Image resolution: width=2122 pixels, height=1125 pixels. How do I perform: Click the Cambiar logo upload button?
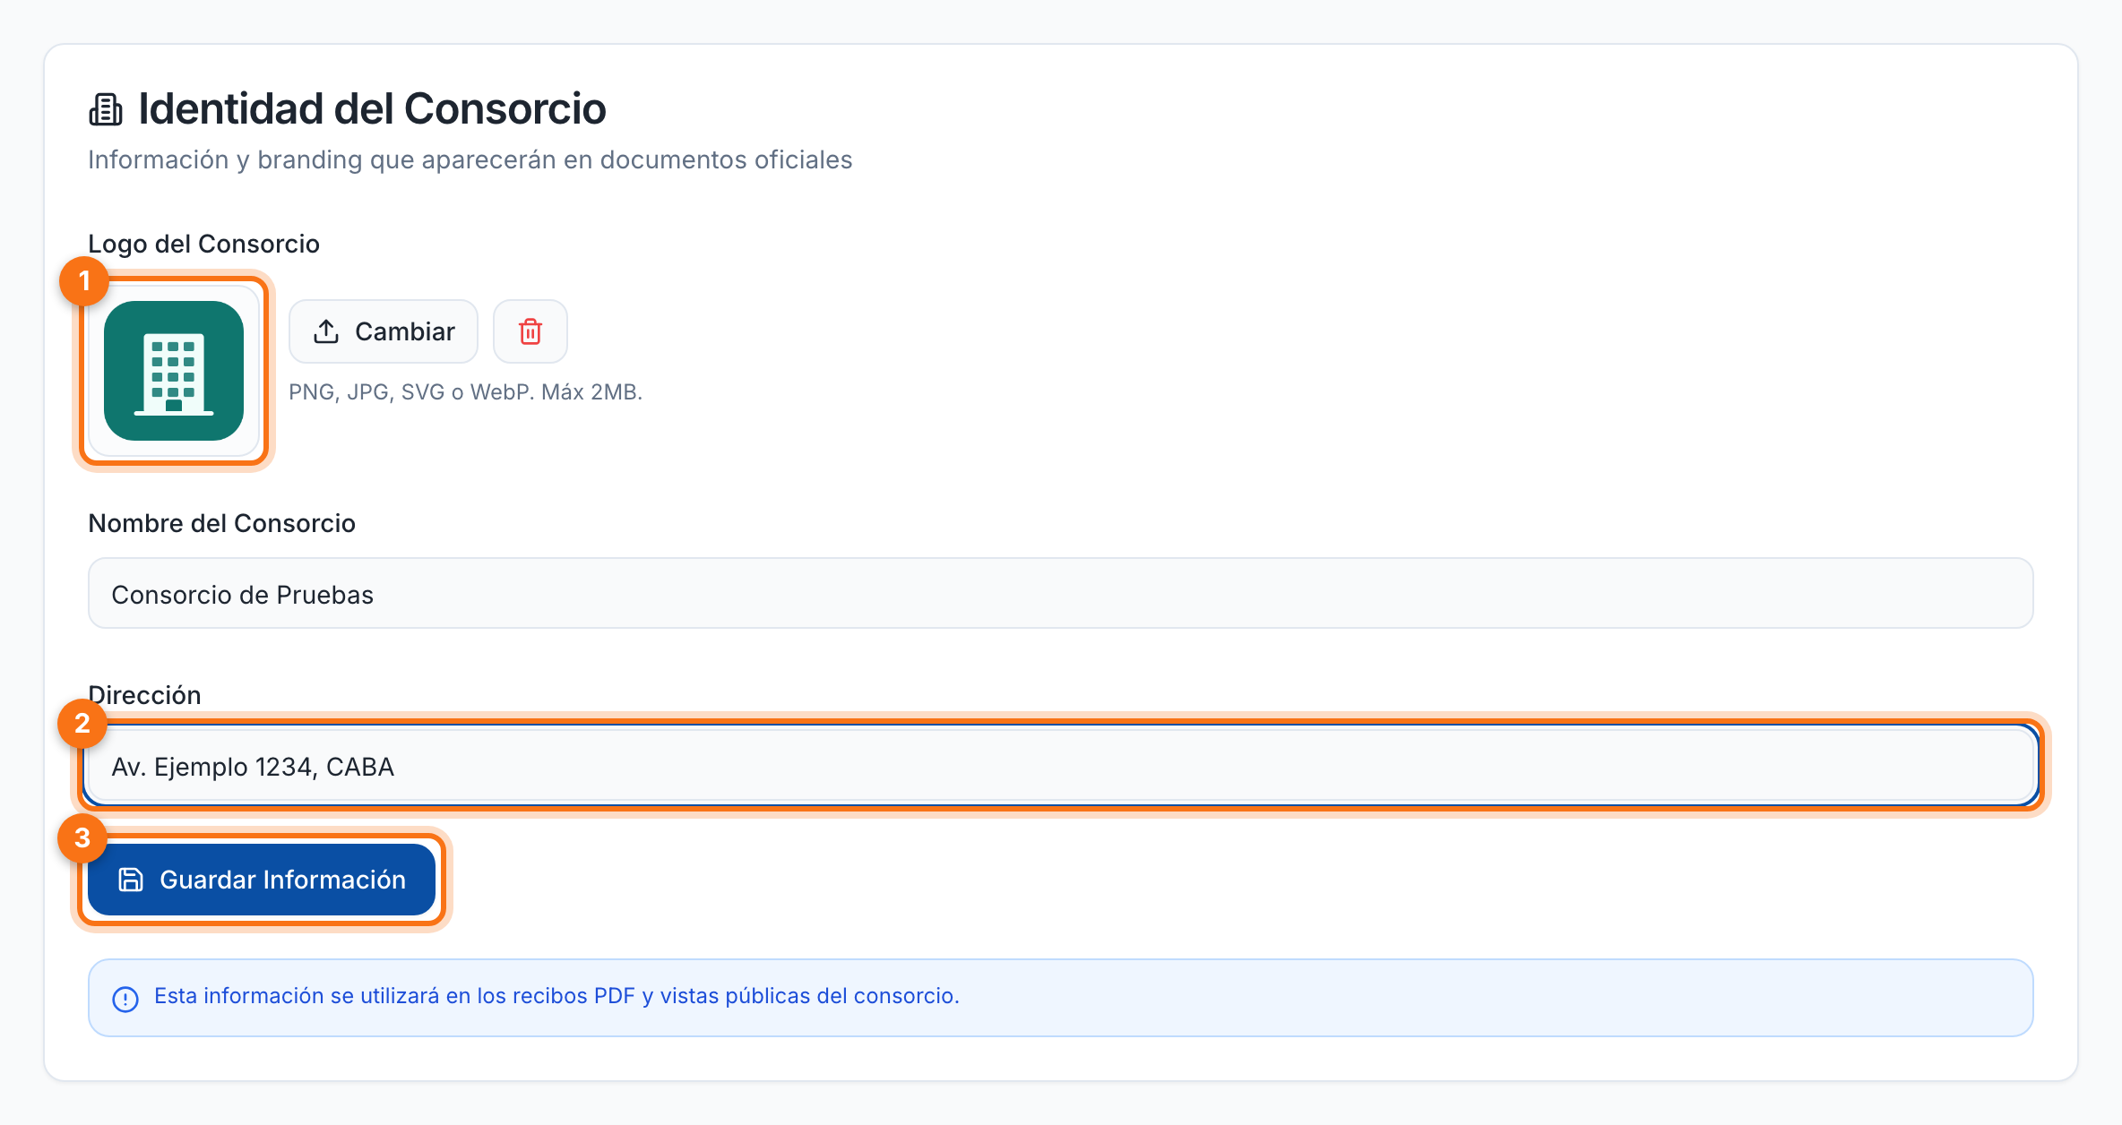coord(384,331)
